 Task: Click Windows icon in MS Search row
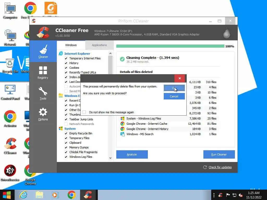click(123, 134)
